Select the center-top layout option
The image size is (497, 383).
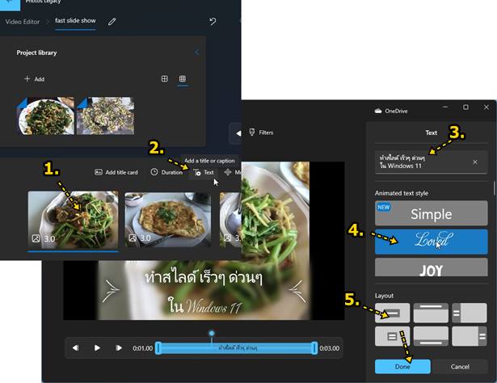[x=393, y=313]
